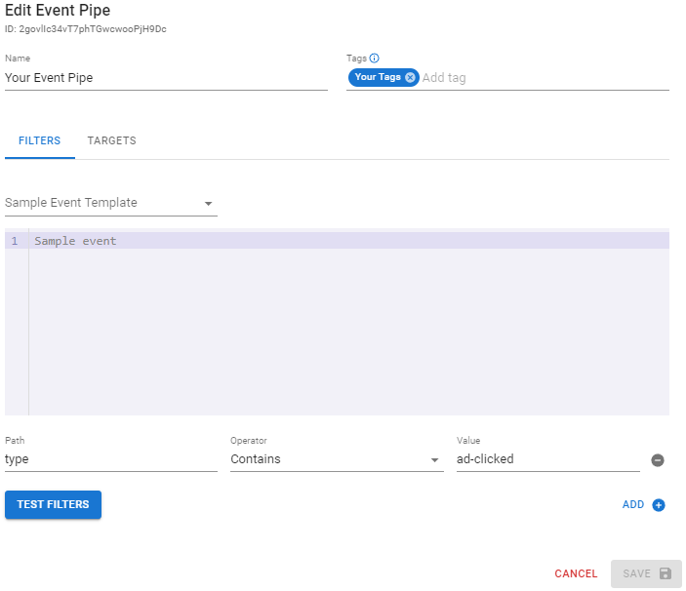686x591 pixels.
Task: Click line number 1 in the editor gutter
Action: click(15, 241)
